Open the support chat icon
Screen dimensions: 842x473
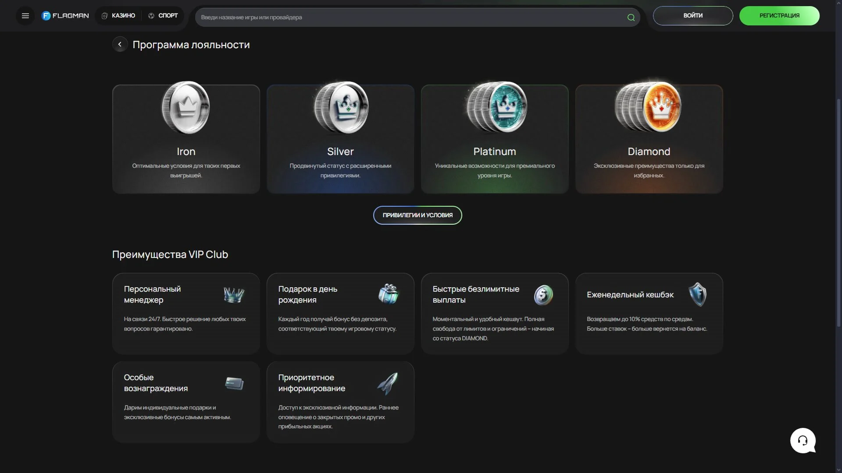803,441
